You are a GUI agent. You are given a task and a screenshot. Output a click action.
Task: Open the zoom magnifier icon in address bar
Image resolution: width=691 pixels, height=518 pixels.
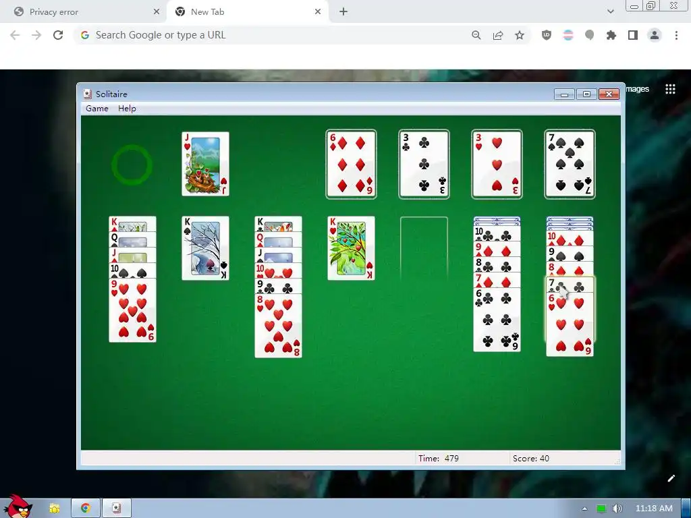point(476,35)
